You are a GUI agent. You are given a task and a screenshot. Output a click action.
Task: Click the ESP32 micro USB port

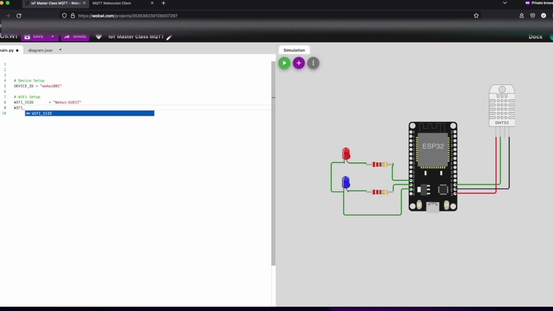pyautogui.click(x=432, y=207)
